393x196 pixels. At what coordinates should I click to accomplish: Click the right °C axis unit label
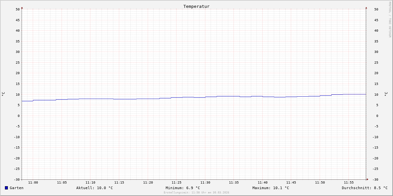[x=386, y=94]
